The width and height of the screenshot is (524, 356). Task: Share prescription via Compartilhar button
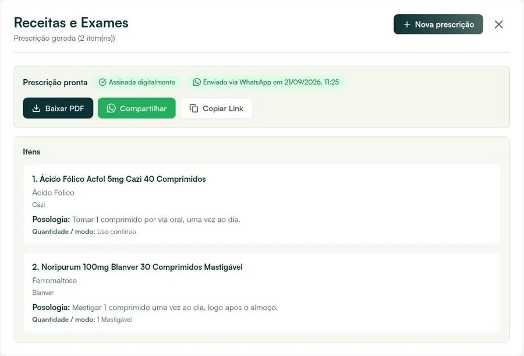136,108
